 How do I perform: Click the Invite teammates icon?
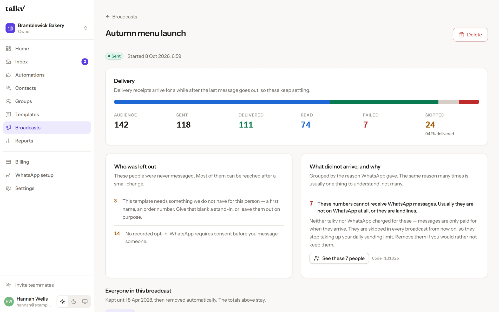point(8,285)
